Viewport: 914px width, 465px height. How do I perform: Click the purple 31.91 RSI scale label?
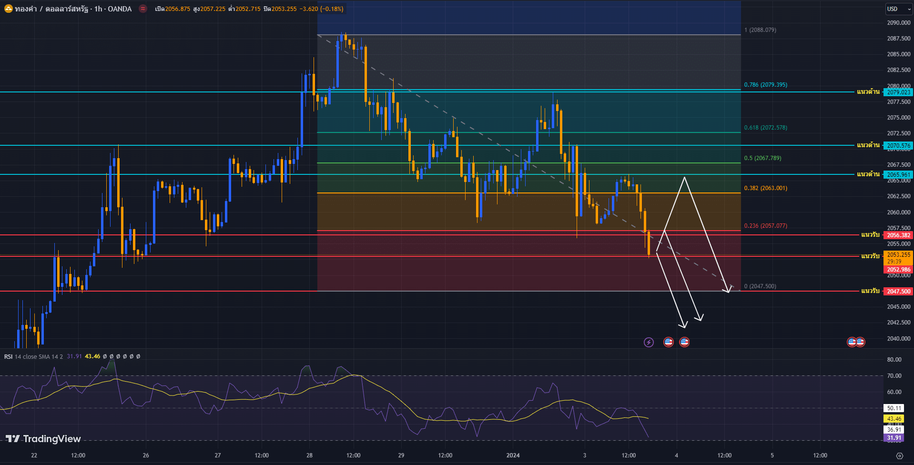[x=894, y=438]
